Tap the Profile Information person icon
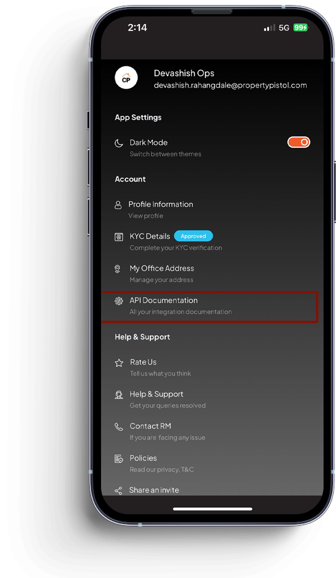The height and width of the screenshot is (578, 336). click(x=118, y=205)
